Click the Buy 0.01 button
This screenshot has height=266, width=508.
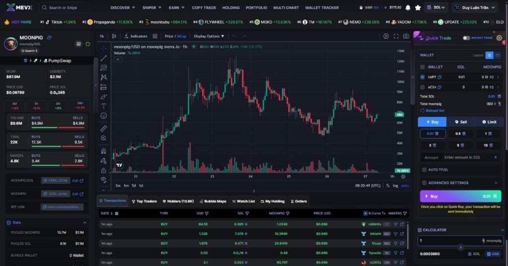point(460,197)
